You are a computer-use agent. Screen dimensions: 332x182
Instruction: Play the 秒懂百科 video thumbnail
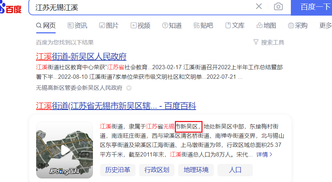tap(65, 150)
